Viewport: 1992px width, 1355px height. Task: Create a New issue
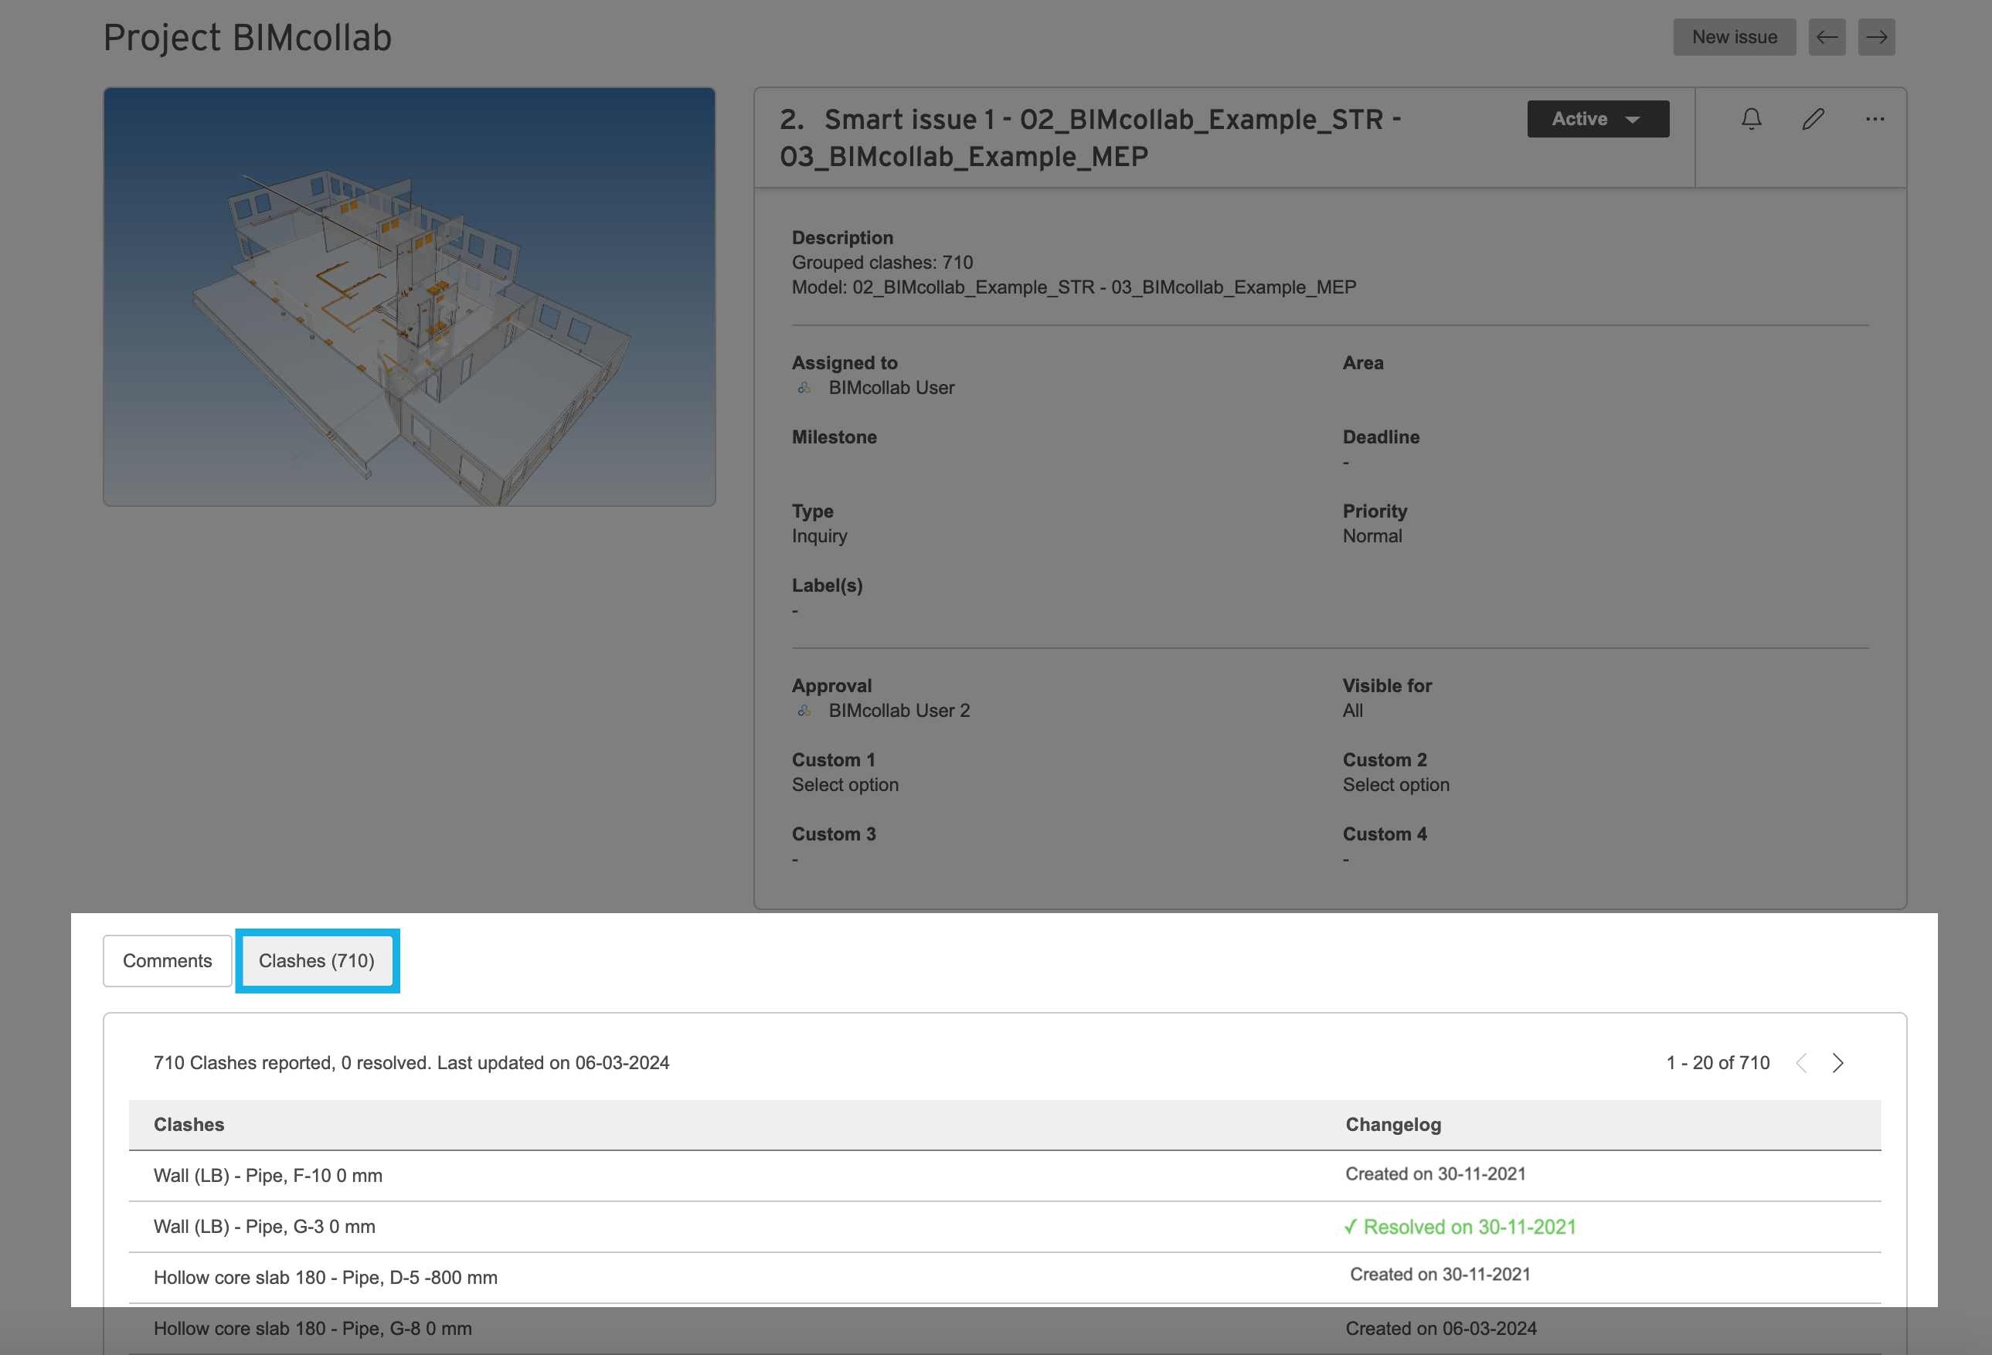[1734, 37]
